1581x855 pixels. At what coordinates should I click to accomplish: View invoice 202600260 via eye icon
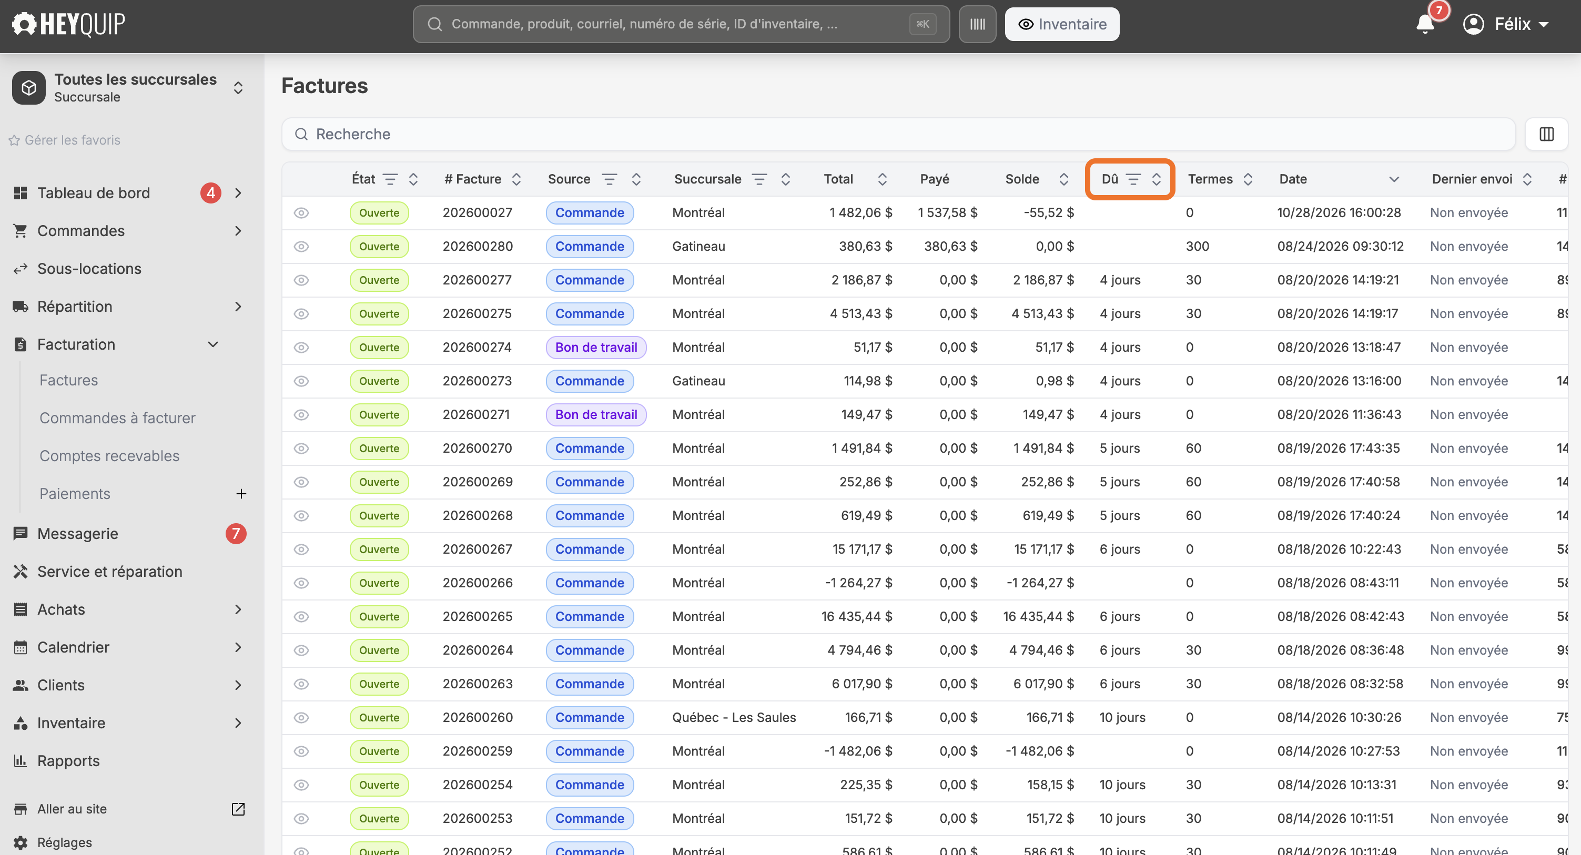(301, 718)
